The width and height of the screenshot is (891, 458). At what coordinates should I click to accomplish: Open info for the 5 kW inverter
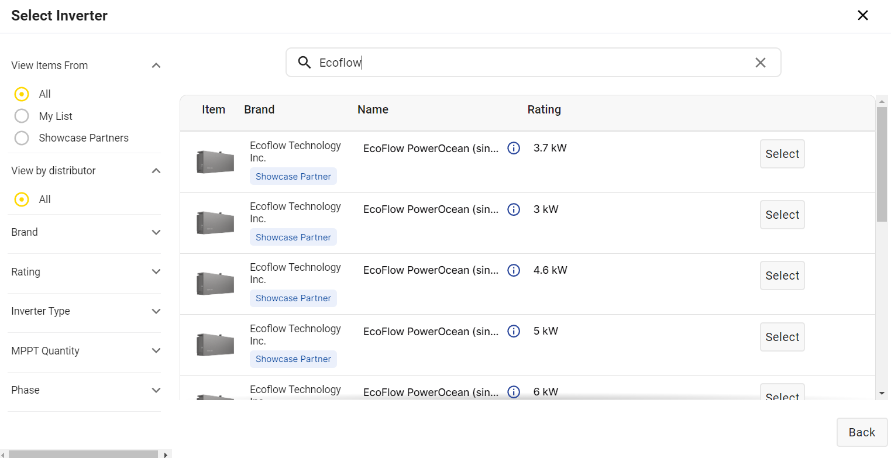[514, 332]
